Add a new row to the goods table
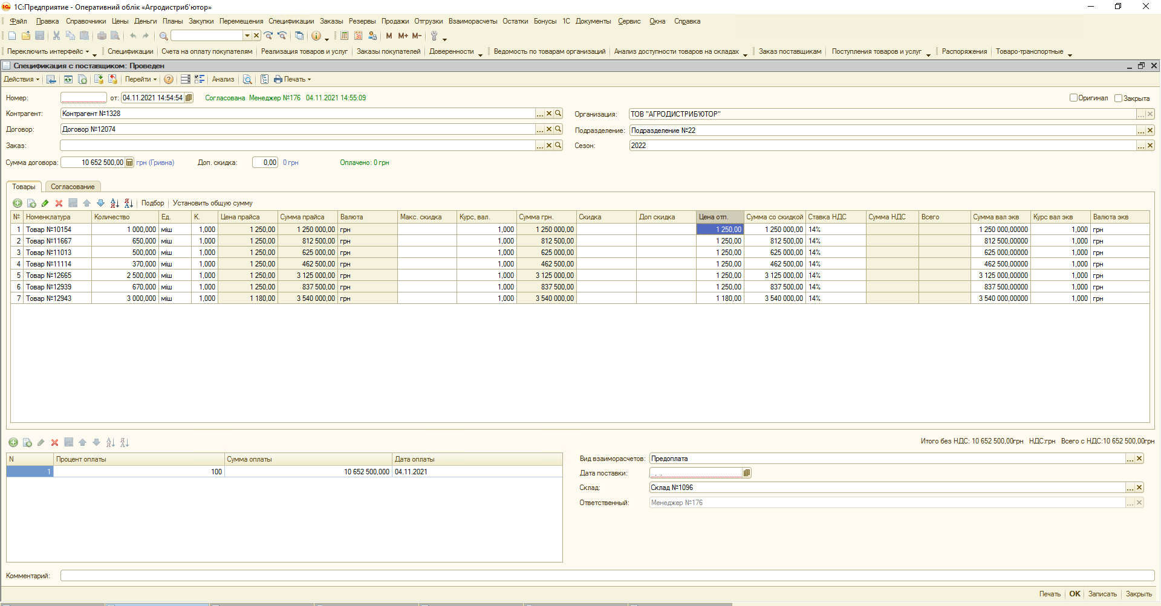Image resolution: width=1161 pixels, height=606 pixels. 18,203
